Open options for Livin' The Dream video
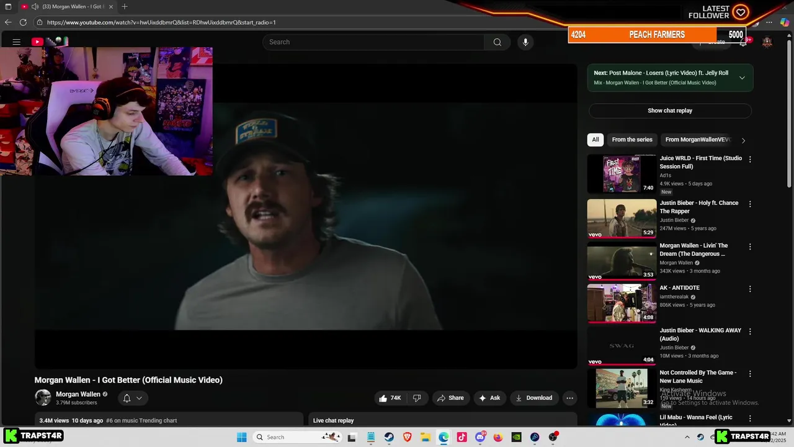Image resolution: width=794 pixels, height=447 pixels. click(750, 247)
